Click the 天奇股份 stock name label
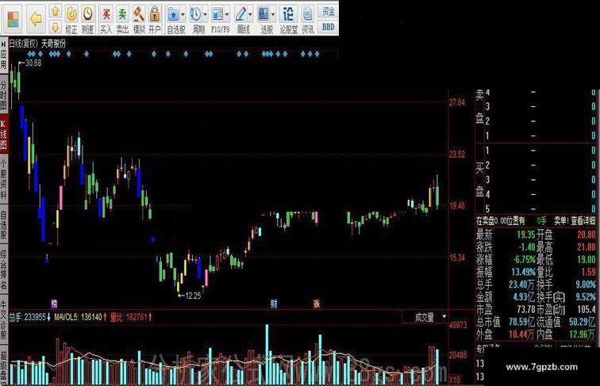600x386 pixels. (x=53, y=43)
